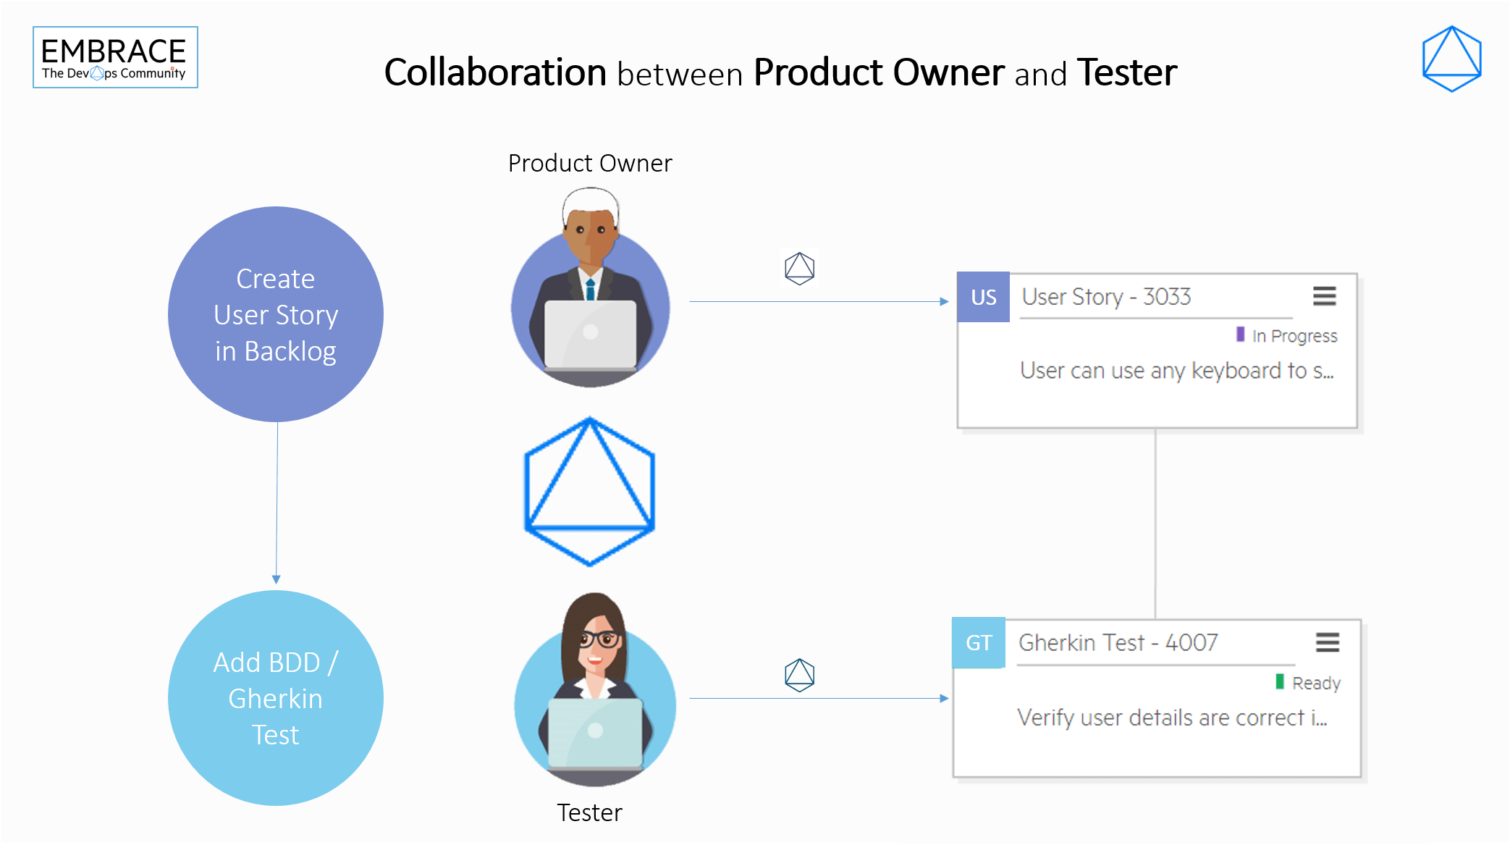This screenshot has width=1510, height=845.
Task: Click the GT badge on Gherkin Test card
Action: [x=979, y=642]
